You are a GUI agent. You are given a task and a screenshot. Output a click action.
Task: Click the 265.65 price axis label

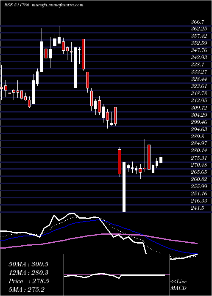click(199, 173)
